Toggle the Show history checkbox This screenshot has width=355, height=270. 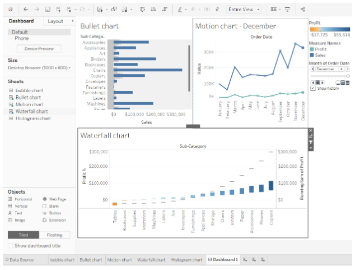[x=312, y=88]
